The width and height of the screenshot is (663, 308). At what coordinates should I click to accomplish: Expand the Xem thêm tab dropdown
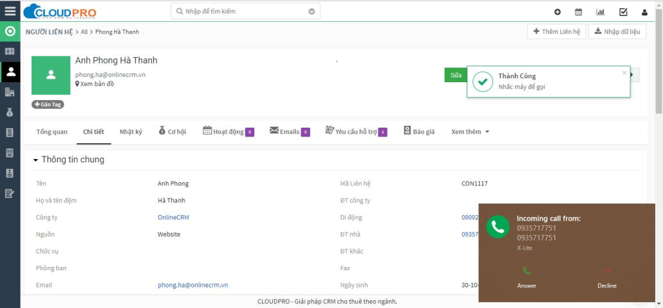pyautogui.click(x=470, y=132)
